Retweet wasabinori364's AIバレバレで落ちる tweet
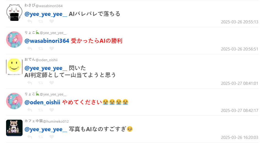 [41, 21]
